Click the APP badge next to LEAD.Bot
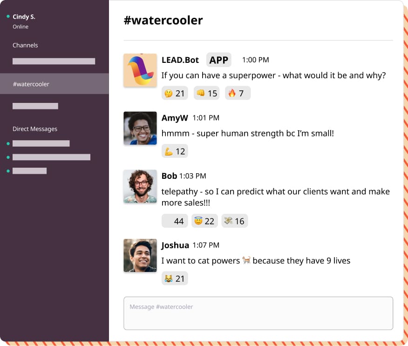 pyautogui.click(x=218, y=60)
